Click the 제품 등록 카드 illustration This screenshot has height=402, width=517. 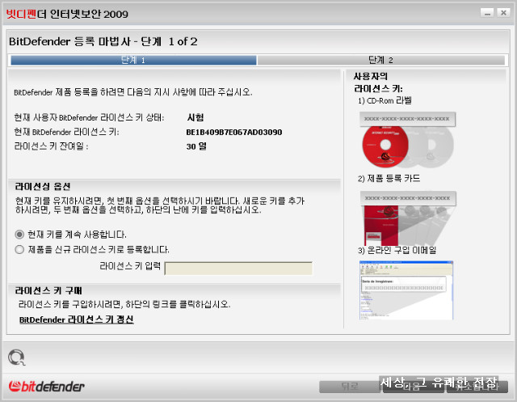[x=408, y=218]
